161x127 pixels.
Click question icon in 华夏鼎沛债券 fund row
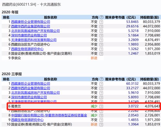(x=101, y=115)
